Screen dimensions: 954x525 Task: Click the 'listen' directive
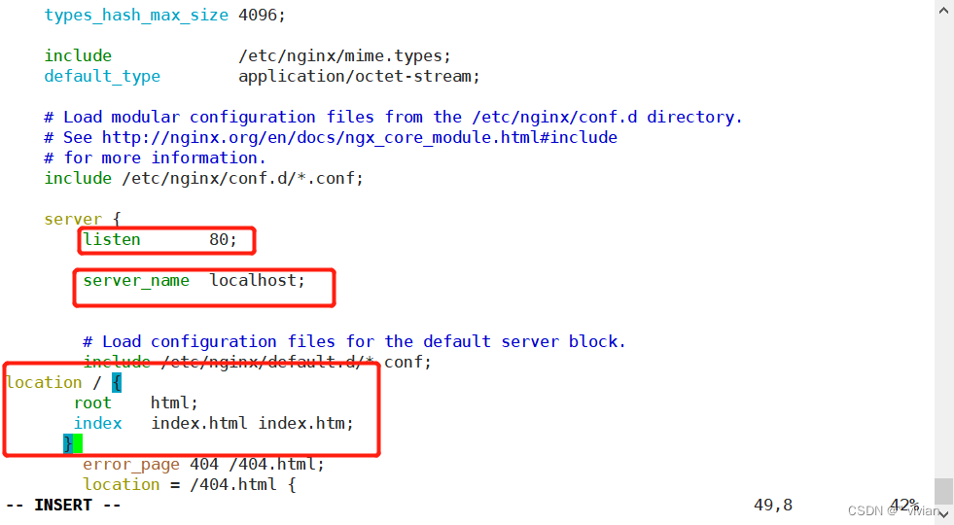coord(112,240)
